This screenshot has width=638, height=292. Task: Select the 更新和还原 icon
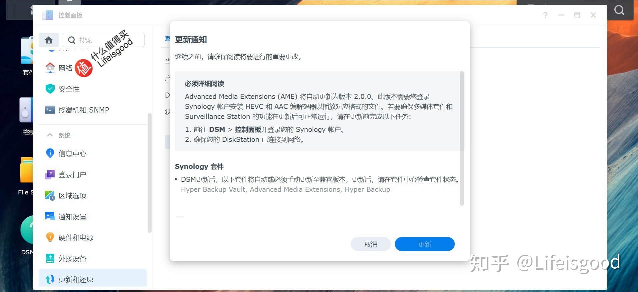click(x=50, y=279)
